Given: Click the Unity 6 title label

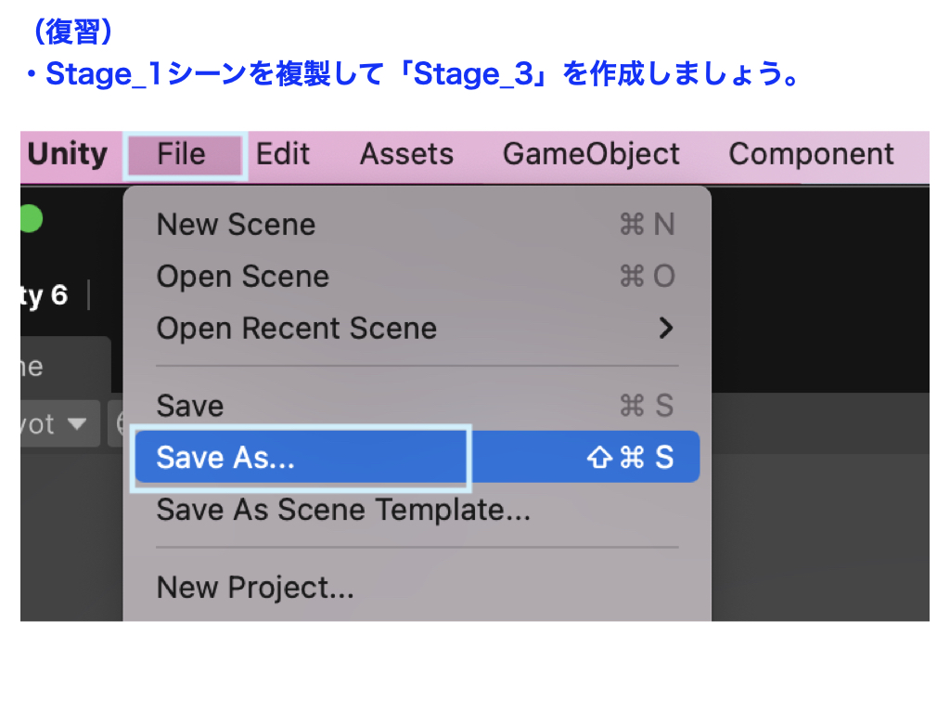Looking at the screenshot, I should click(x=45, y=296).
